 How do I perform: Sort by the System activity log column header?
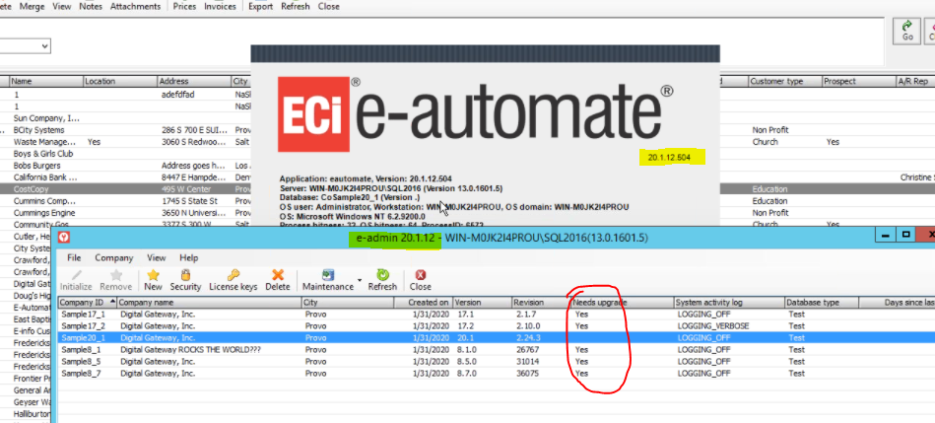point(729,303)
